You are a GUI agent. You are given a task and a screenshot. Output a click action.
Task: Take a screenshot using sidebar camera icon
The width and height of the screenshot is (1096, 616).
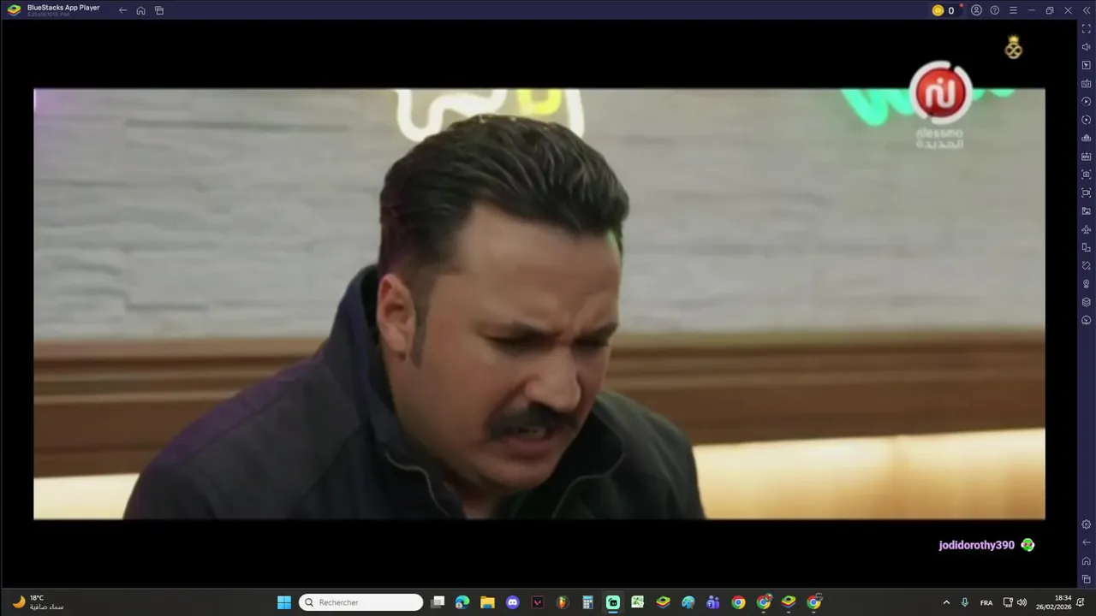1086,175
